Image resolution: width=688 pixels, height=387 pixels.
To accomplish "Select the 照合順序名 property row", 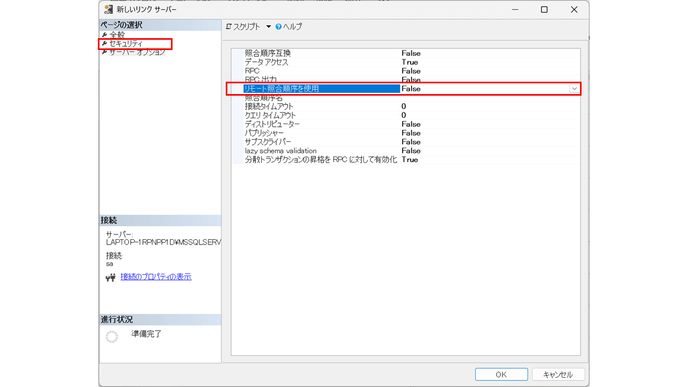I will pos(406,98).
